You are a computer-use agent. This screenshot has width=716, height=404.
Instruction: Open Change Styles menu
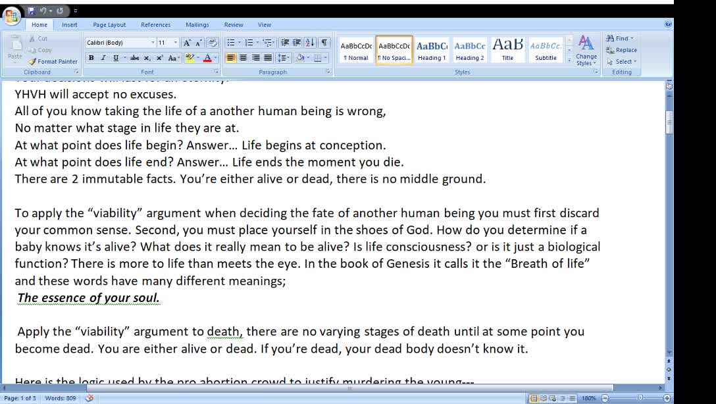[x=586, y=50]
